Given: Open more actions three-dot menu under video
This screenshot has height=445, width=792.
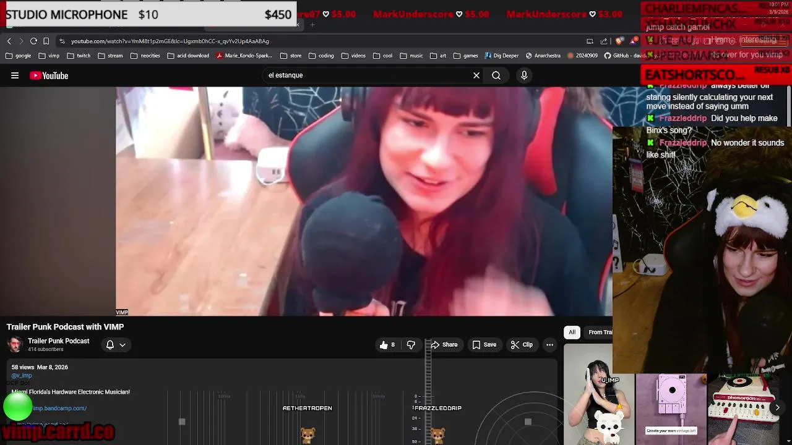Looking at the screenshot, I should click(x=549, y=345).
